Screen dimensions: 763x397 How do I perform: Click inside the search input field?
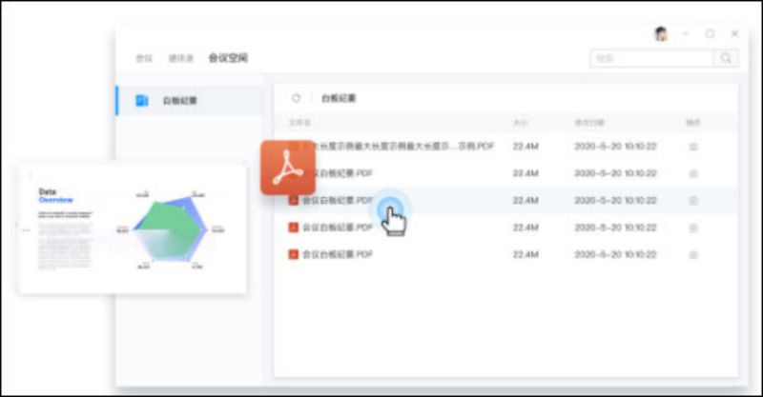651,58
